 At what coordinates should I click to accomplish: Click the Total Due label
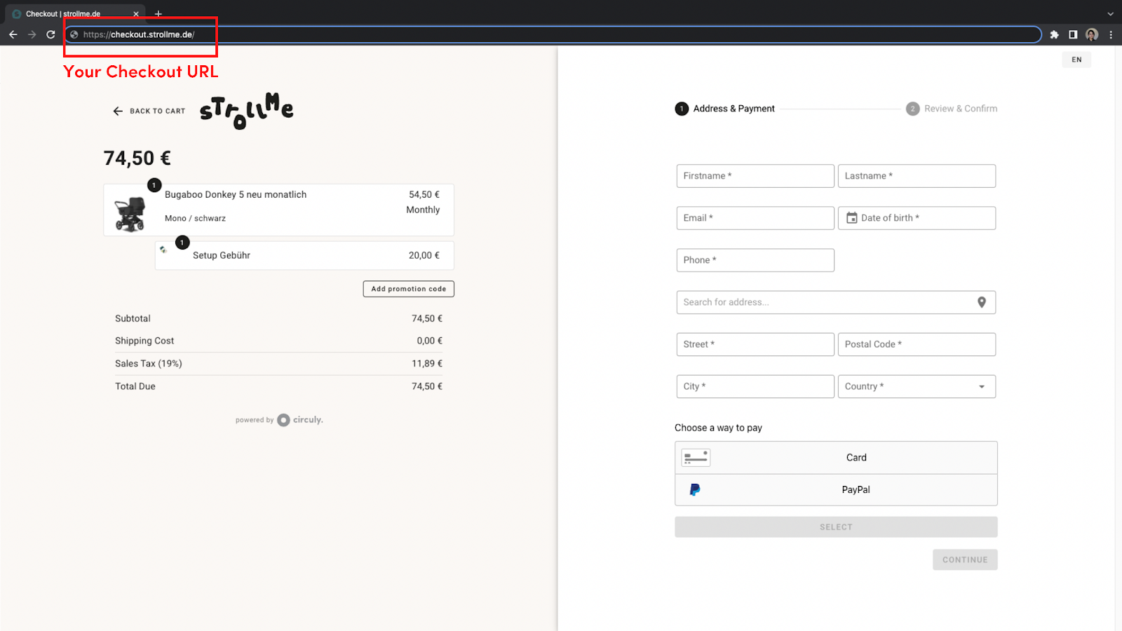135,386
